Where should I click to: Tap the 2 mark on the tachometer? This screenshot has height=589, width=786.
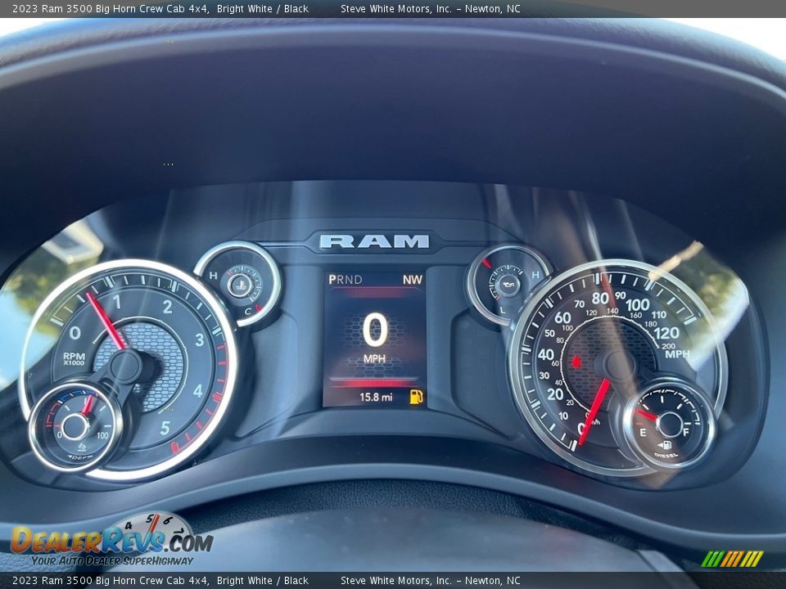(x=167, y=307)
